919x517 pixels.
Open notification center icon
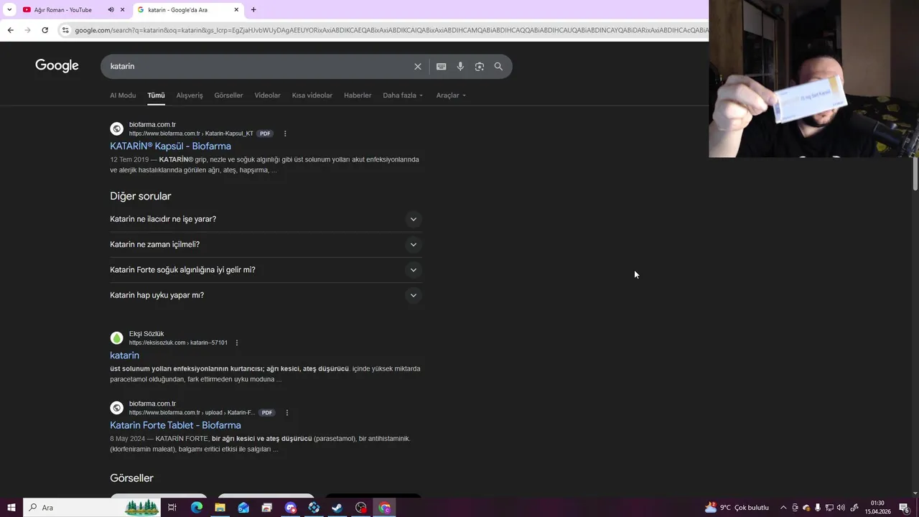click(905, 508)
